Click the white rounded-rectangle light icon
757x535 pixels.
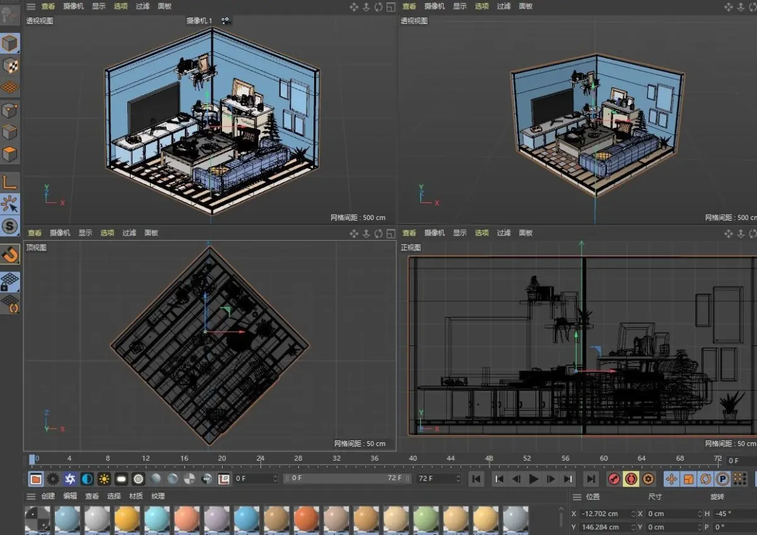(x=121, y=479)
